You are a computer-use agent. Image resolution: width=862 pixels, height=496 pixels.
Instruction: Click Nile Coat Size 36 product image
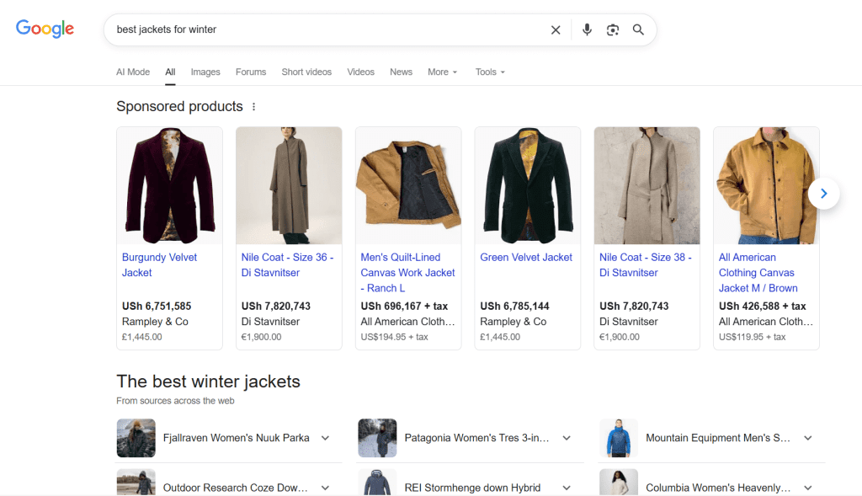point(289,186)
